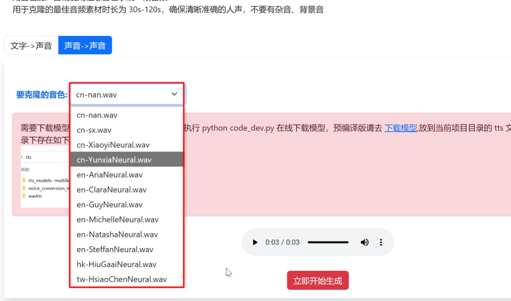This screenshot has height=301, width=511.
Task: Play the audio preview
Action: tap(255, 242)
